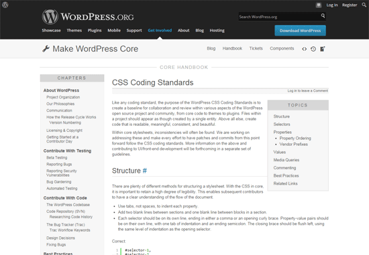
Task: Open Code Repository (SVN) chapter
Action: click(x=66, y=211)
